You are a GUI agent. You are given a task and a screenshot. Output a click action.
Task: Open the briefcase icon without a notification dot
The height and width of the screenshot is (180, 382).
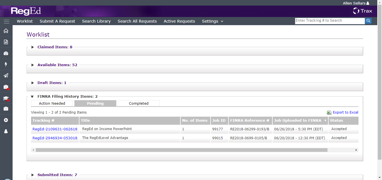click(x=6, y=109)
